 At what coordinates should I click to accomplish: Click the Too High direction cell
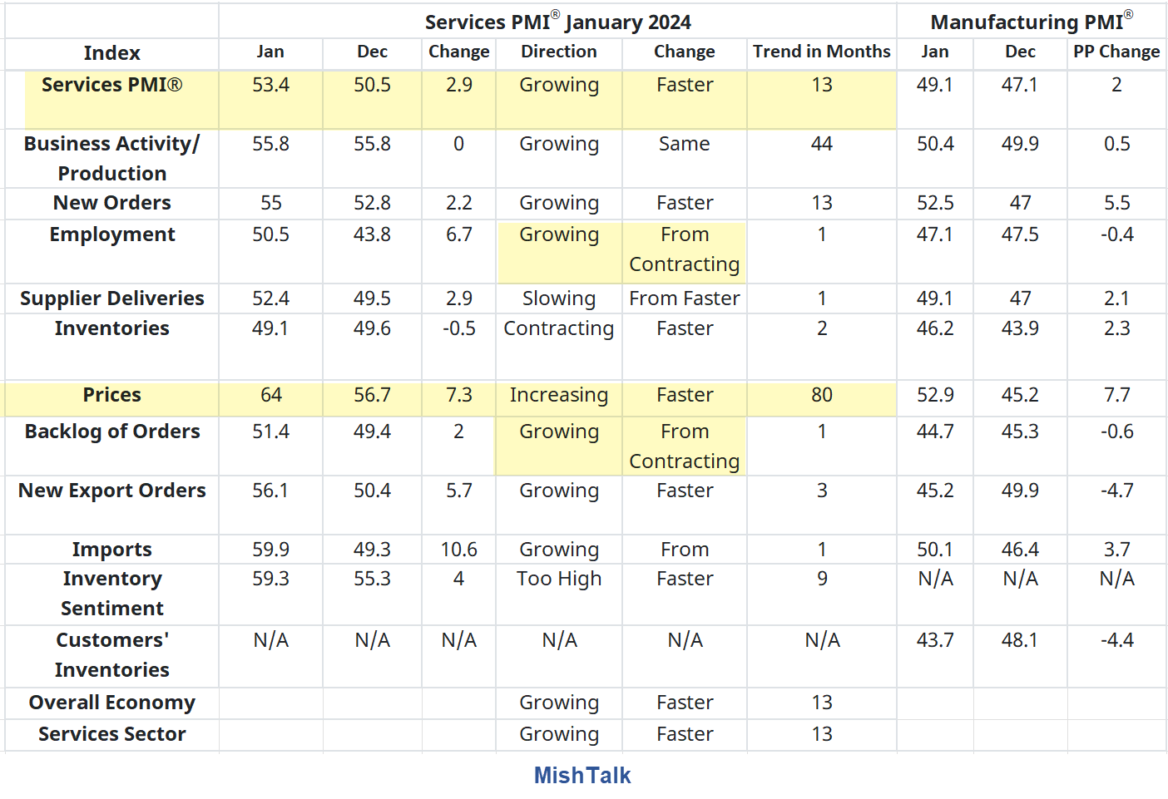[x=558, y=579]
